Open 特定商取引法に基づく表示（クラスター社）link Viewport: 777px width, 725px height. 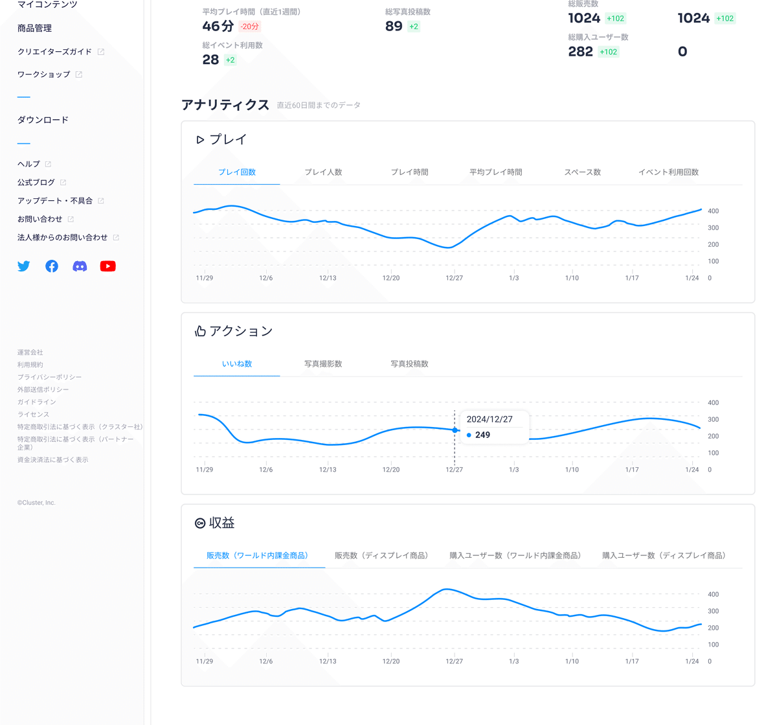pos(80,427)
